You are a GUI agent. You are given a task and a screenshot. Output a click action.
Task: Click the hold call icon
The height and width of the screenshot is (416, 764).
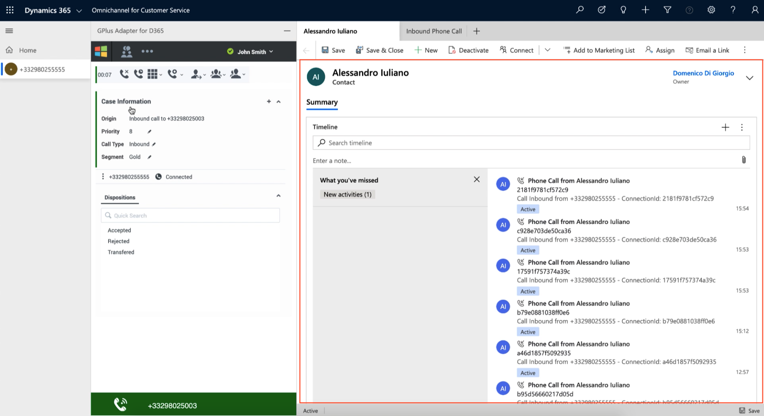click(138, 74)
